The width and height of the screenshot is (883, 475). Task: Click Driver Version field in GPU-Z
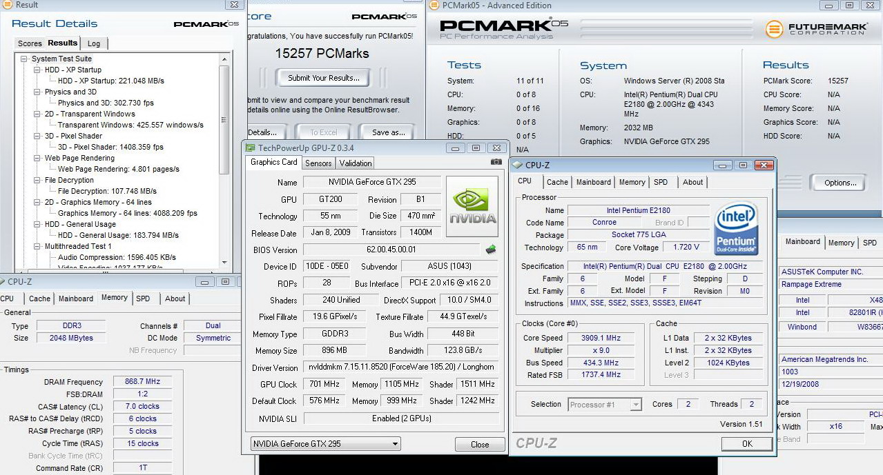pos(400,367)
